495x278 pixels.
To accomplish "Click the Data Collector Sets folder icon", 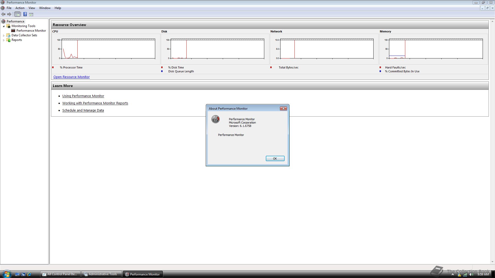I will pyautogui.click(x=8, y=35).
